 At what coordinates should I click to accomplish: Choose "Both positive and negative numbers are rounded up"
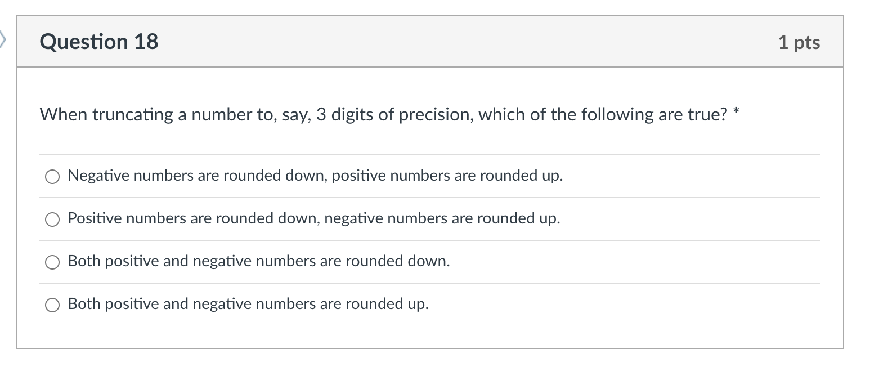click(52, 305)
